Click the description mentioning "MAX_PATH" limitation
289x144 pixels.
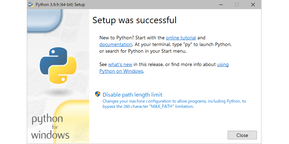[x=174, y=104]
